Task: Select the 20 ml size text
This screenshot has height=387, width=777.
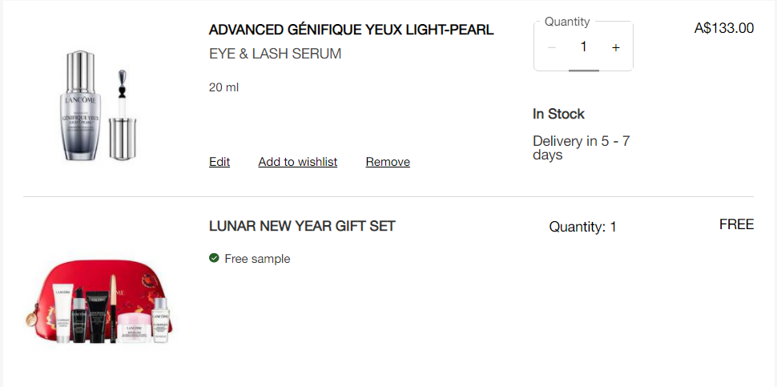Action: [x=224, y=87]
